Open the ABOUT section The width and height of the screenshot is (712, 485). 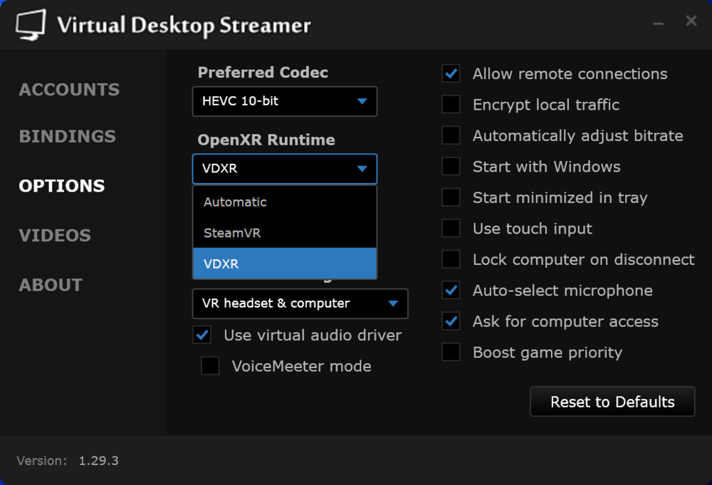point(51,285)
